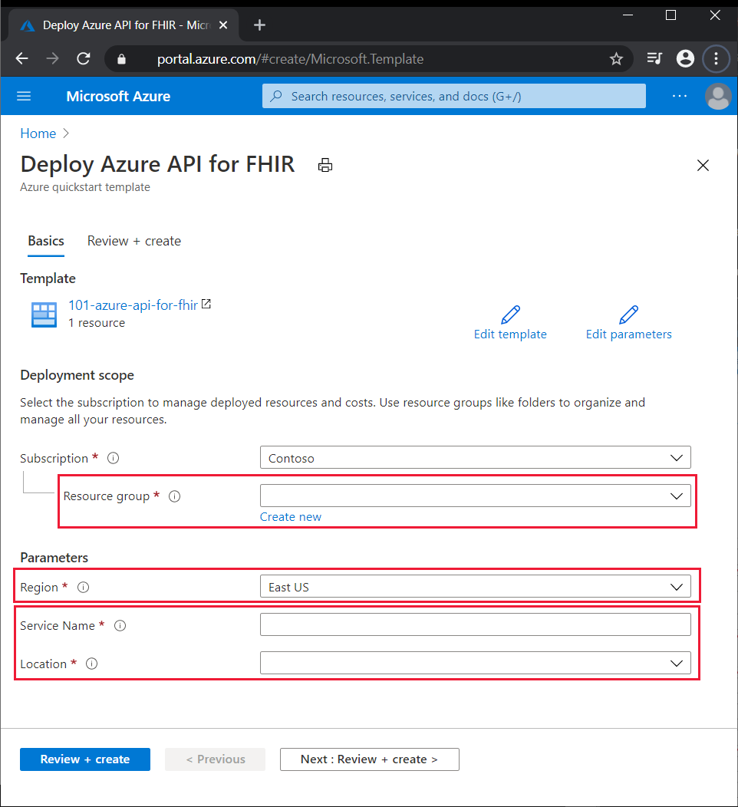Click the search magnifier icon in the Azure search box

pyautogui.click(x=276, y=96)
